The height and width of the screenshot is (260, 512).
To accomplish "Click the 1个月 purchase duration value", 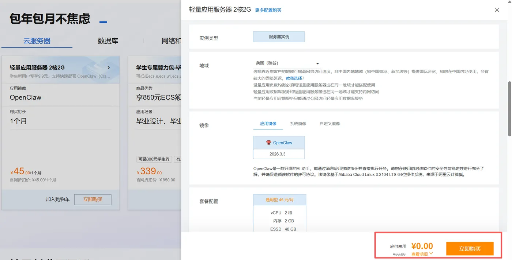I will coord(18,121).
